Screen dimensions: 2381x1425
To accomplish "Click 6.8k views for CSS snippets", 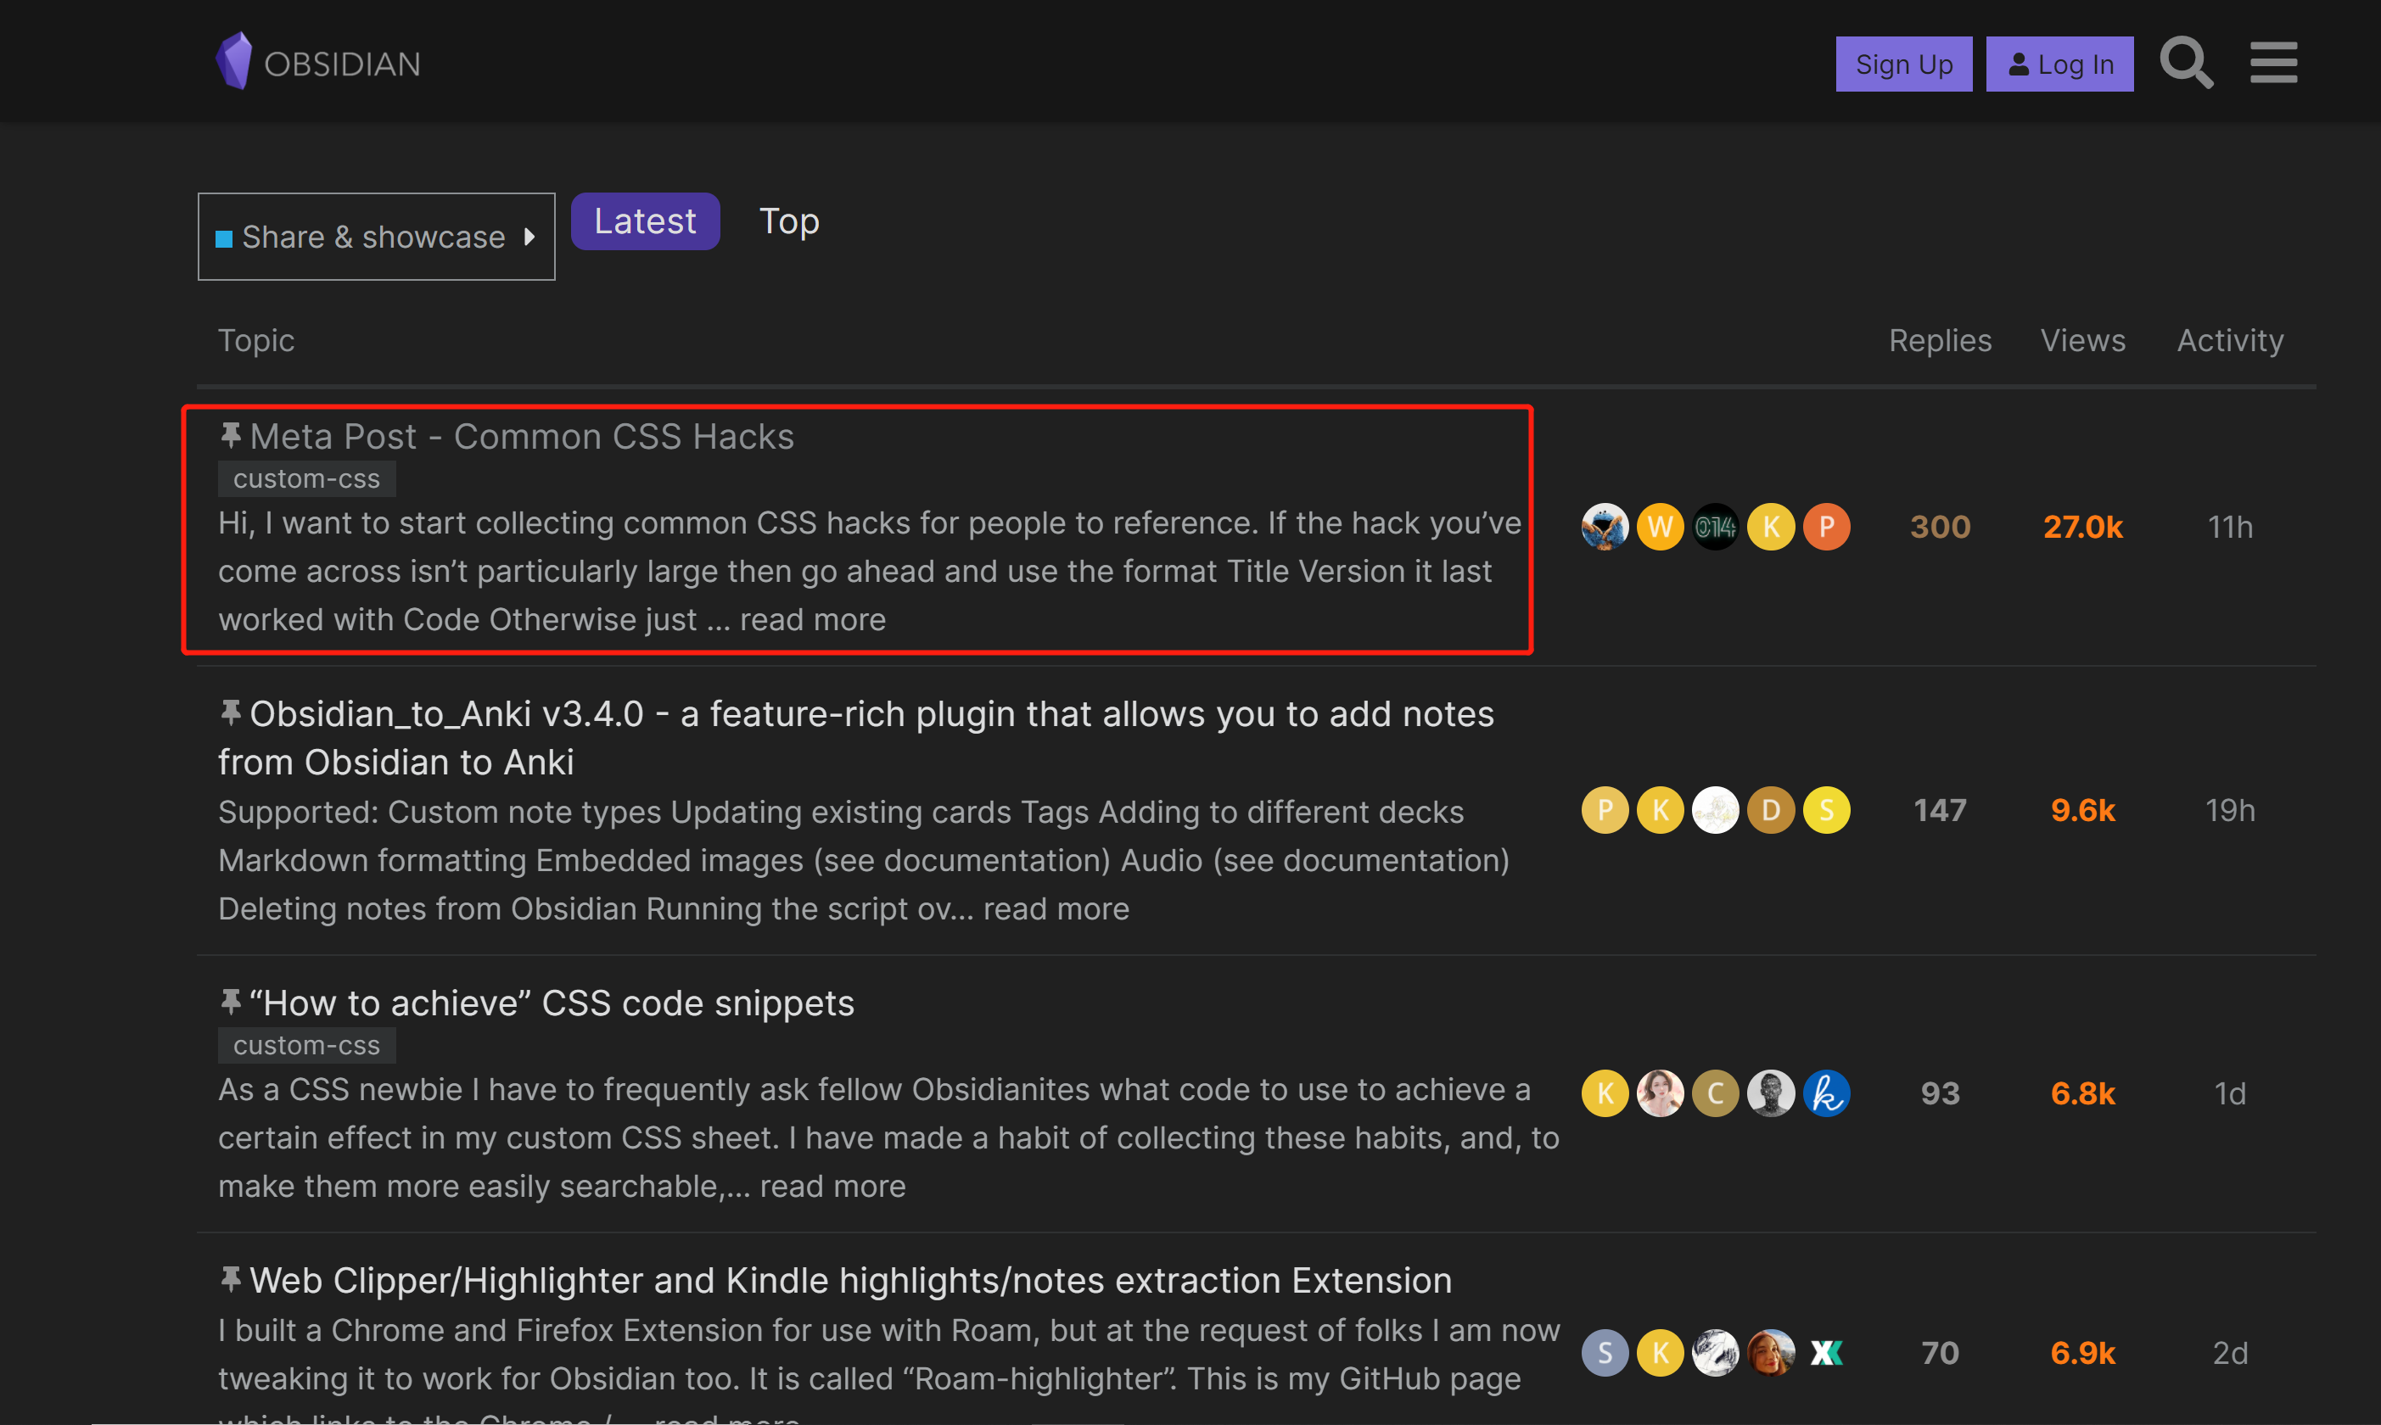I will [2082, 1092].
